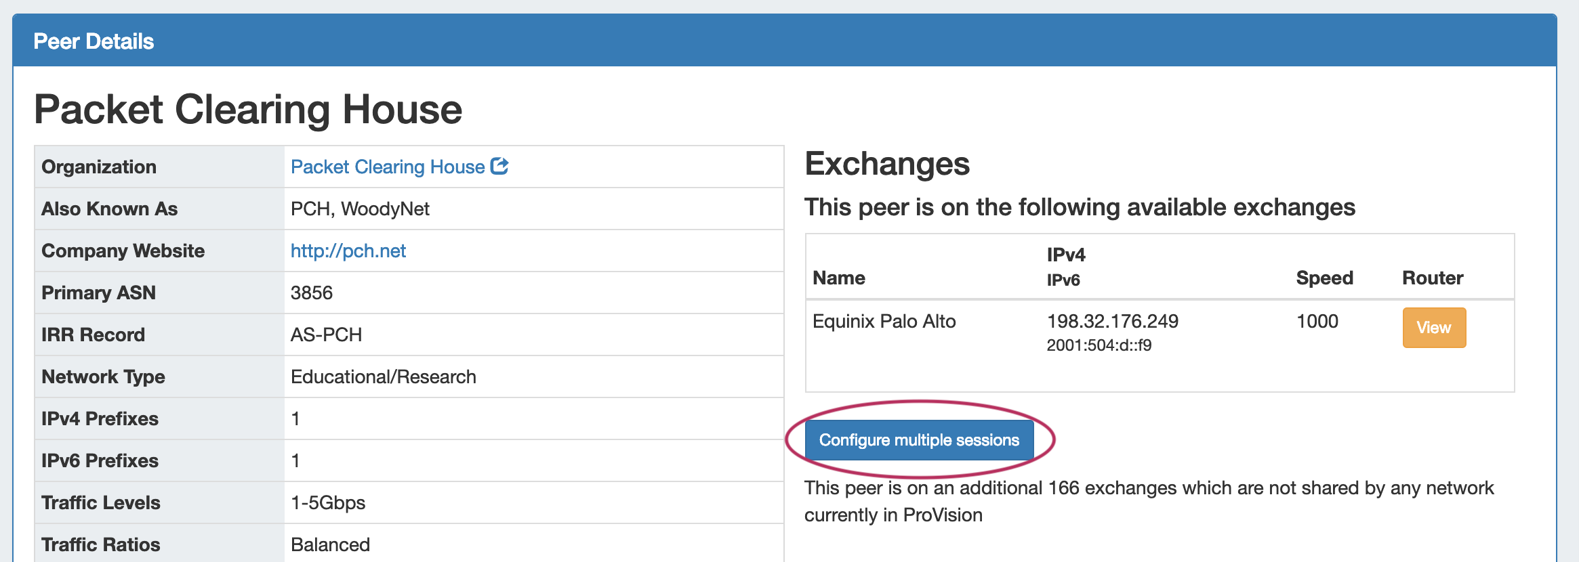Visit the http://pch.net company website link
The image size is (1579, 562).
[x=348, y=251]
